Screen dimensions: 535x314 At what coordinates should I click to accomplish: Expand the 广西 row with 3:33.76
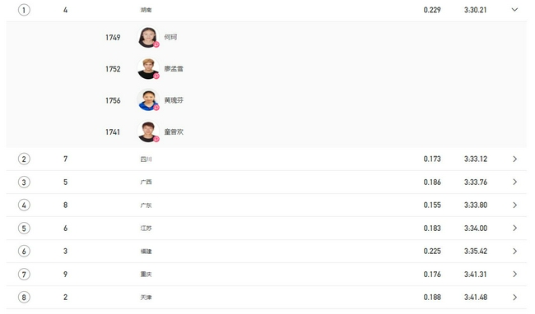[514, 182]
